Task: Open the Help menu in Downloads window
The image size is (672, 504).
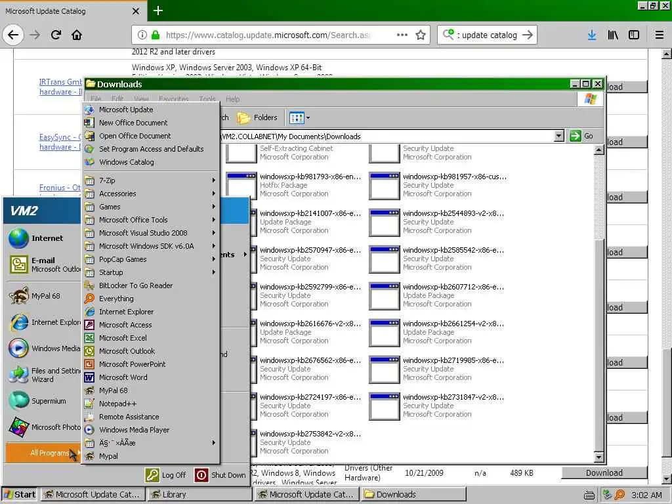Action: tap(233, 99)
